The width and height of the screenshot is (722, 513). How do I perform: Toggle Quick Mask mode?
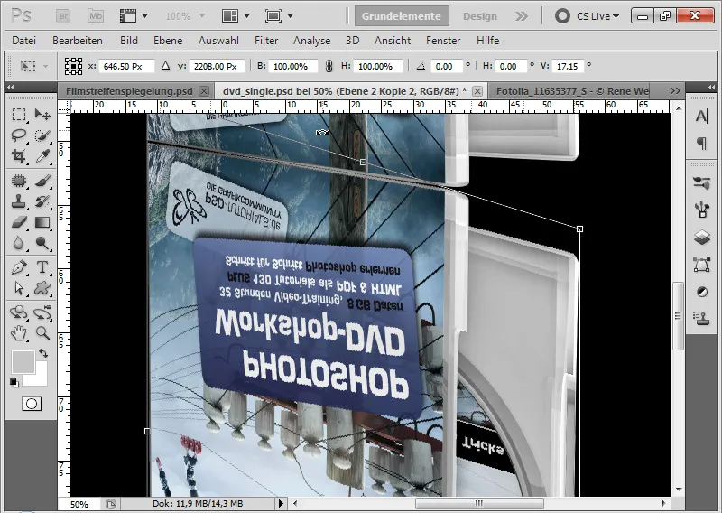(x=32, y=404)
